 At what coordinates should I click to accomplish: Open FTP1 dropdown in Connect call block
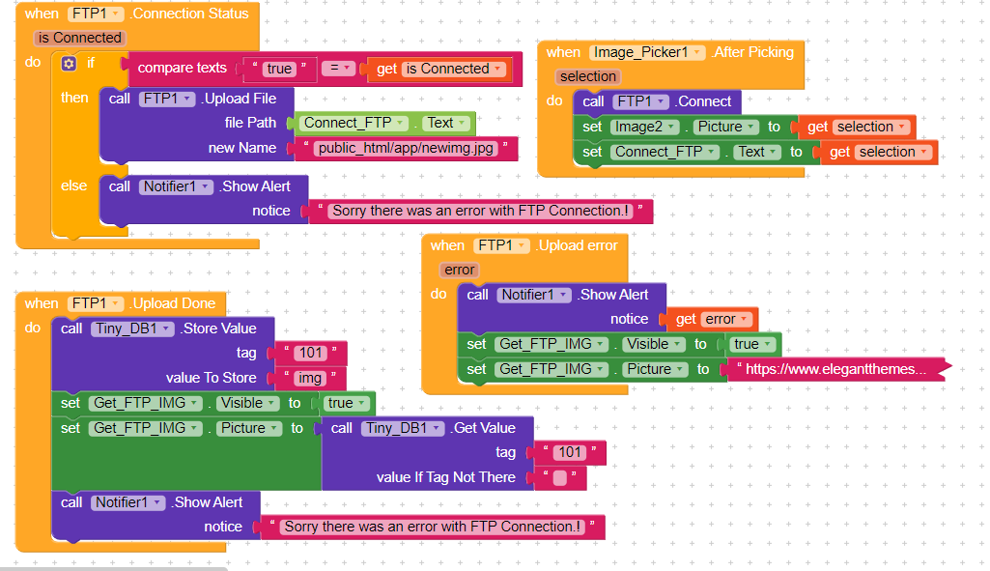tap(641, 101)
